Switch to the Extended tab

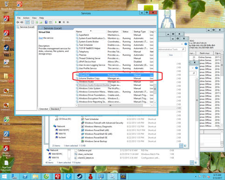44,109
